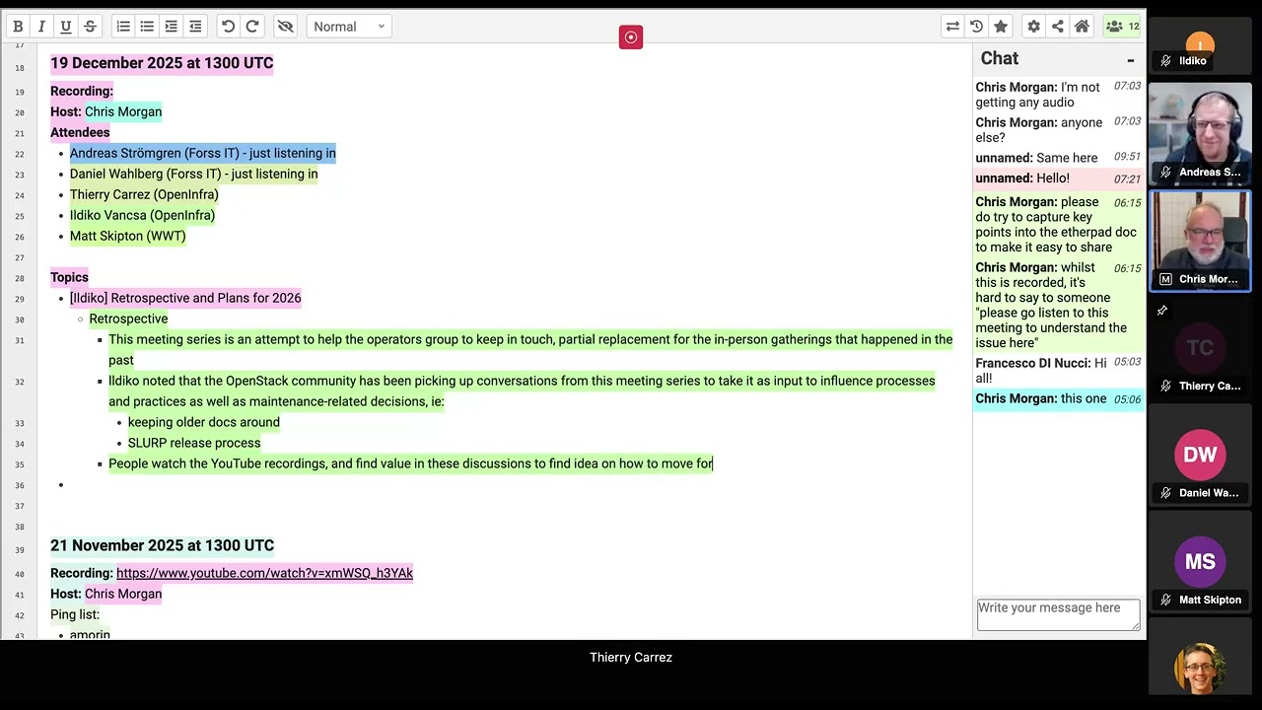This screenshot has height=710, width=1262.
Task: Undo the last edit
Action: point(228,27)
